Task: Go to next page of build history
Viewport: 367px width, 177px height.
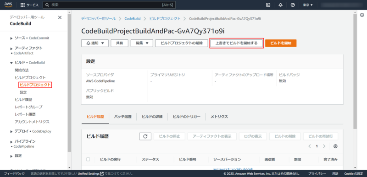Action: click(x=324, y=146)
